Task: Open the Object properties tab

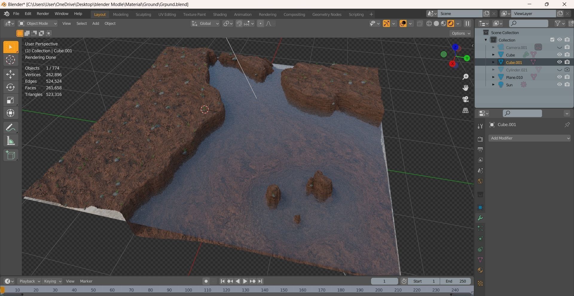Action: 480,207
